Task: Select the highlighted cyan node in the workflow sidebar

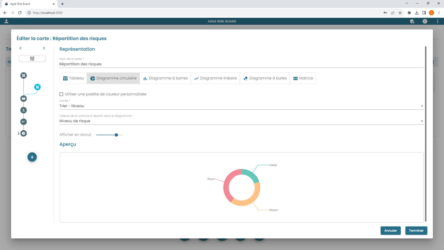Action: click(37, 87)
